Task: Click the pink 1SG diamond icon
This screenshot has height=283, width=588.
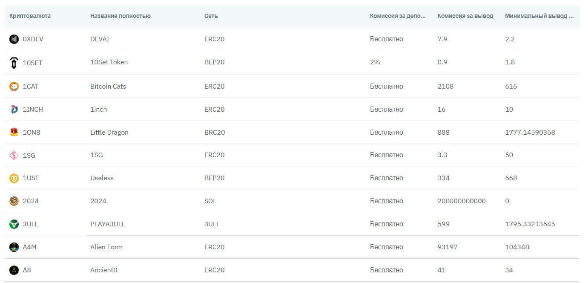Action: (x=14, y=156)
